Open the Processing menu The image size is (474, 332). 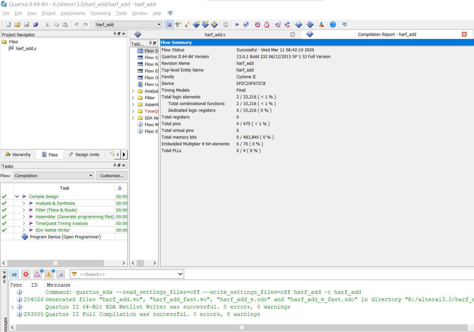[100, 13]
